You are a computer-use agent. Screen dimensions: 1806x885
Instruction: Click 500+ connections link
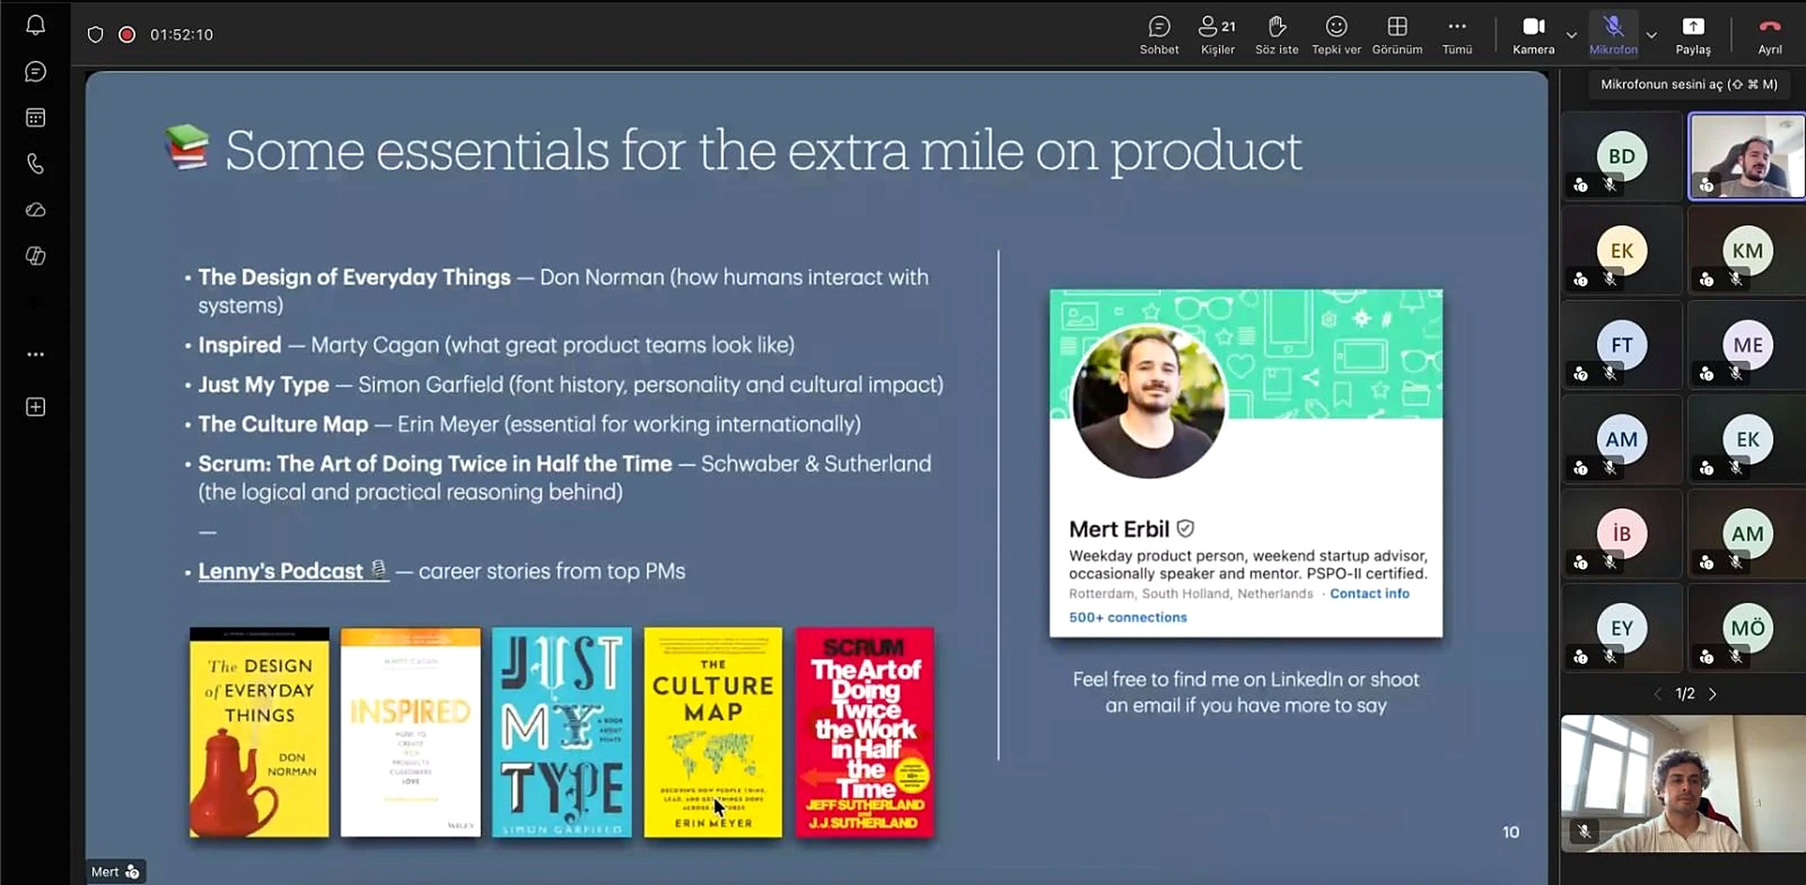tap(1128, 617)
